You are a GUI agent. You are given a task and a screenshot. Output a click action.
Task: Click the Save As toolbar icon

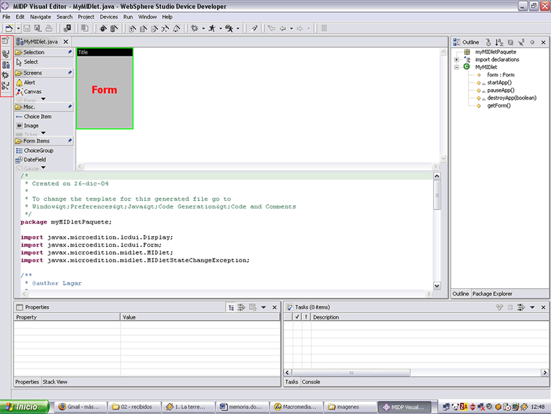[38, 28]
